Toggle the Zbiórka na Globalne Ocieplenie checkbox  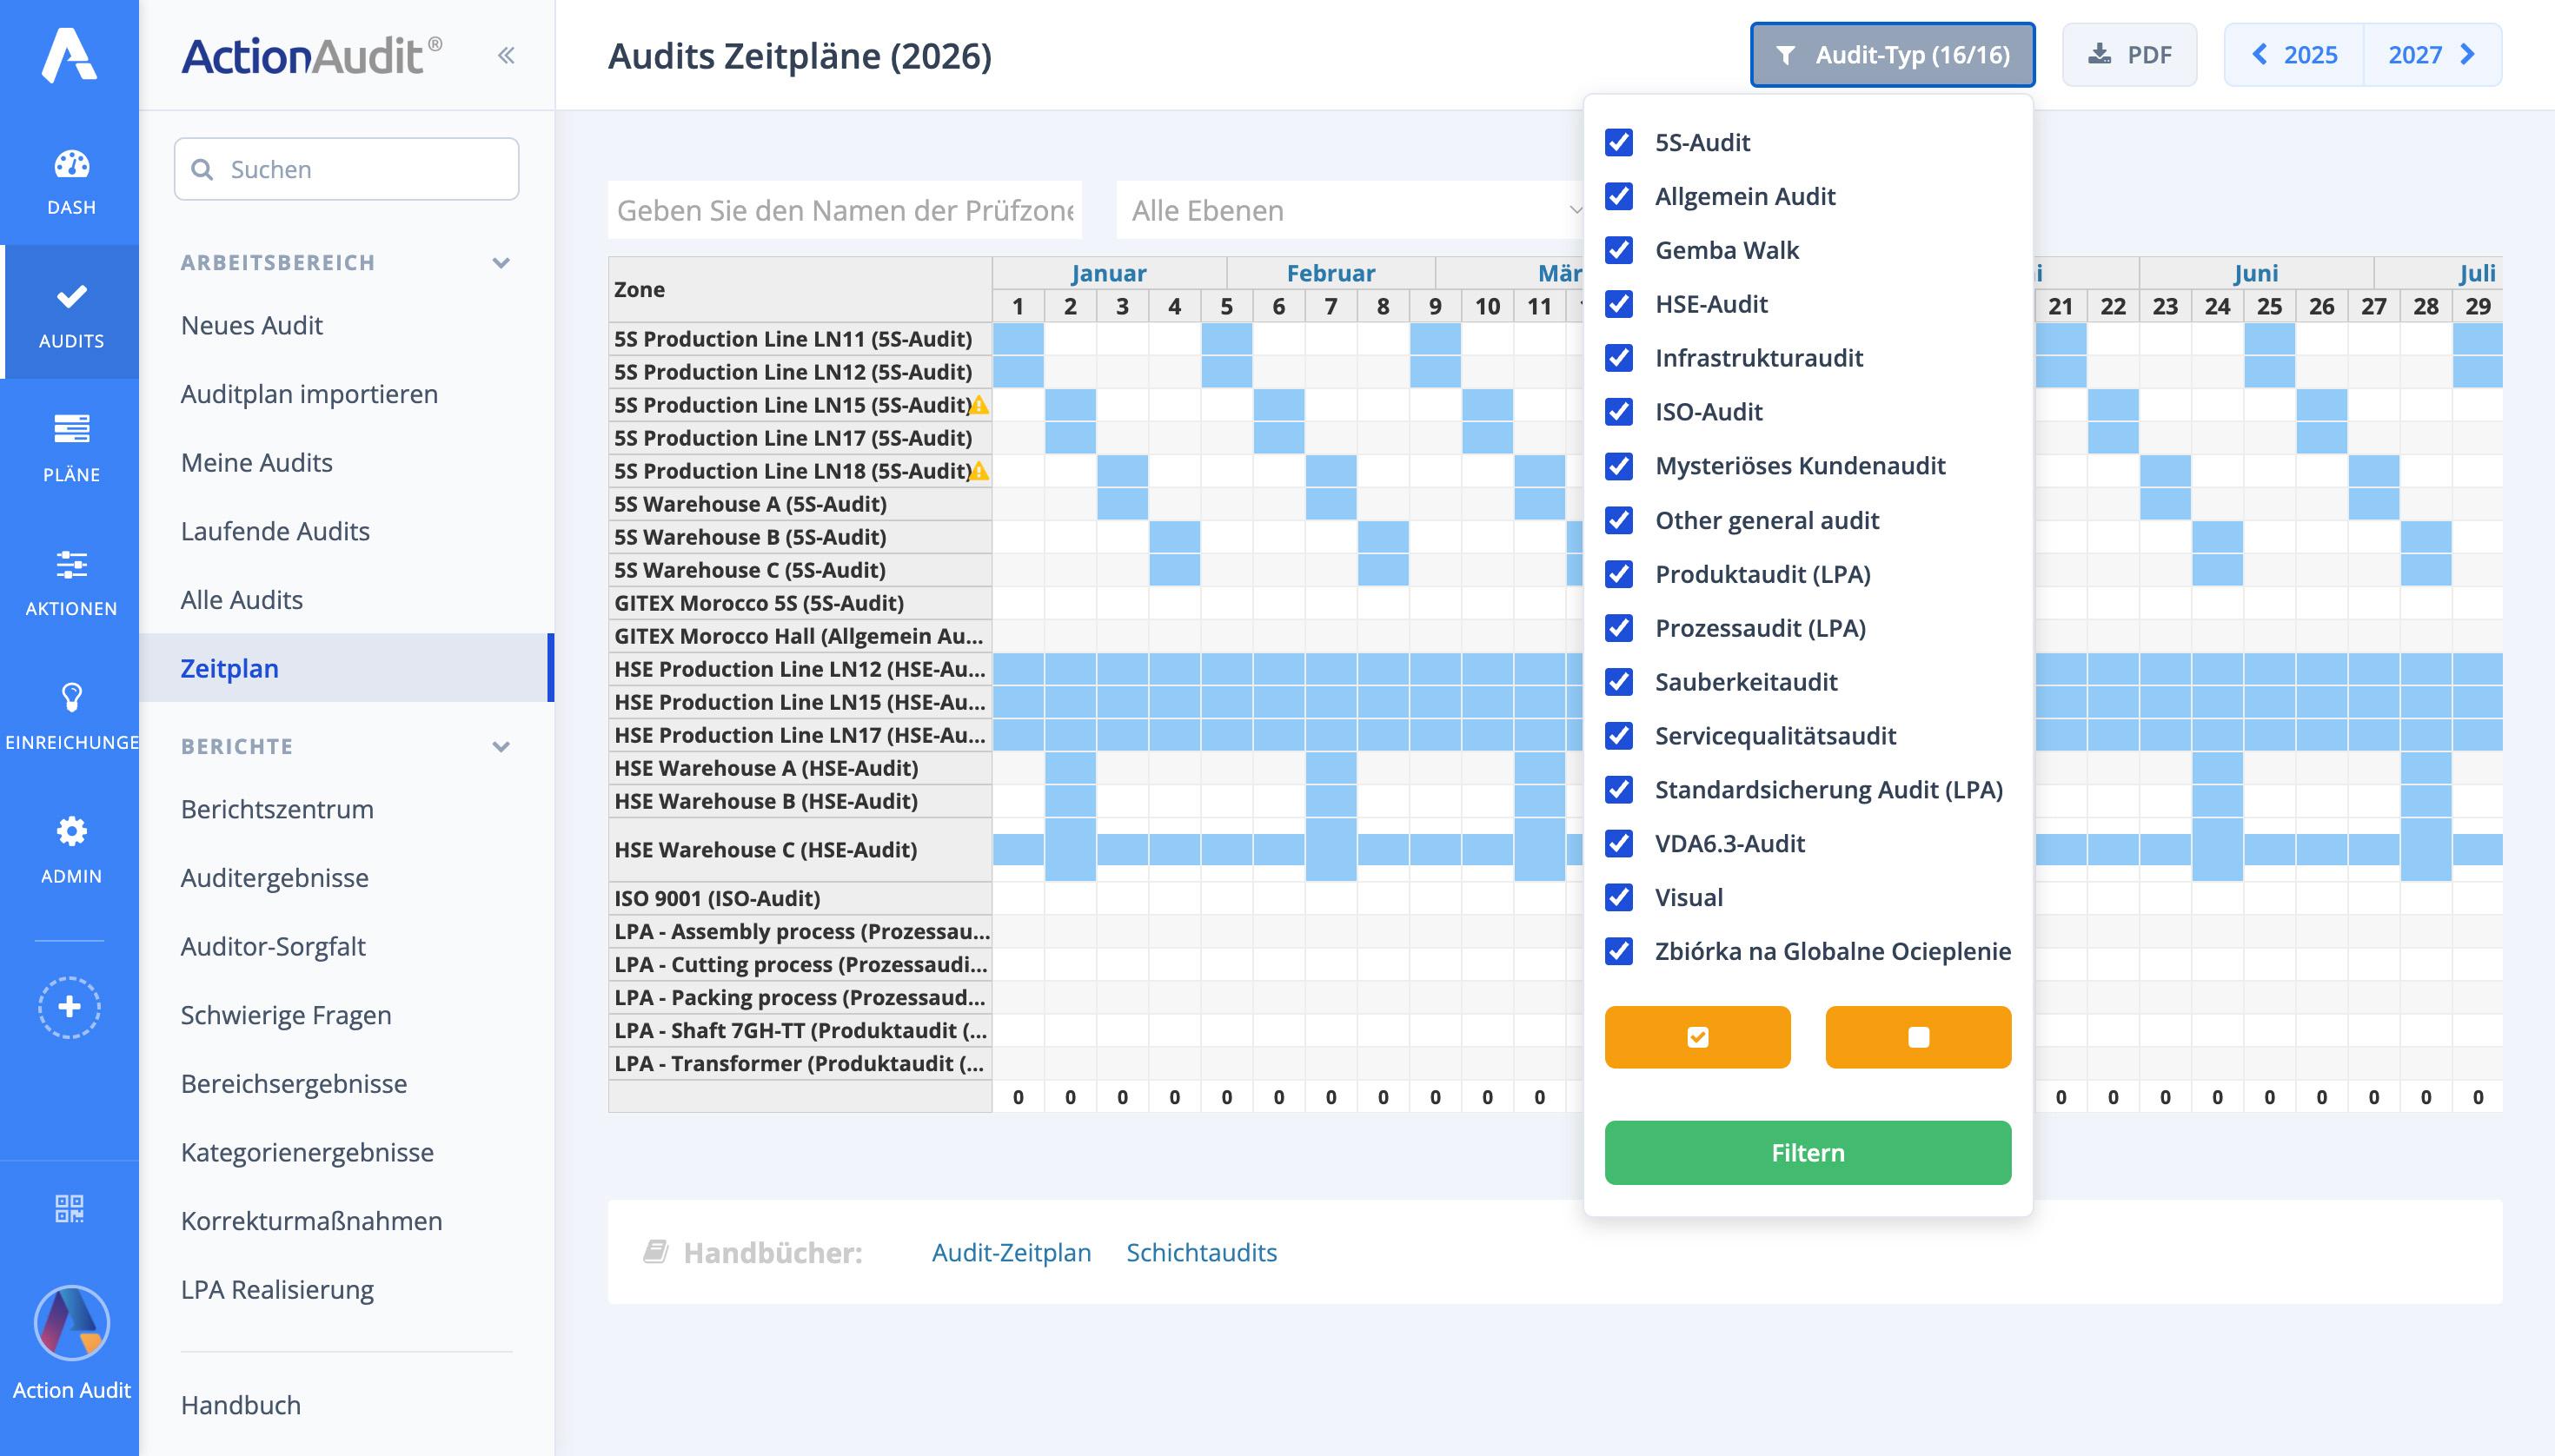(x=1619, y=951)
